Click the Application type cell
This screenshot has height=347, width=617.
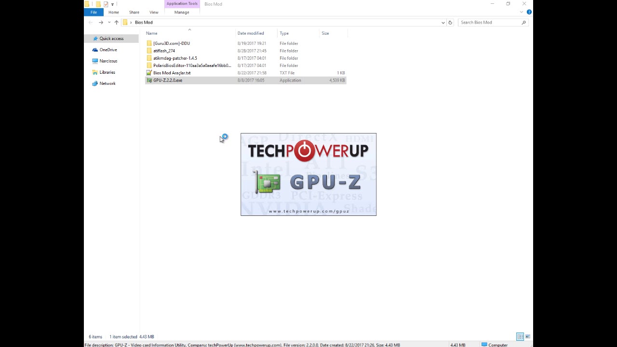[290, 80]
